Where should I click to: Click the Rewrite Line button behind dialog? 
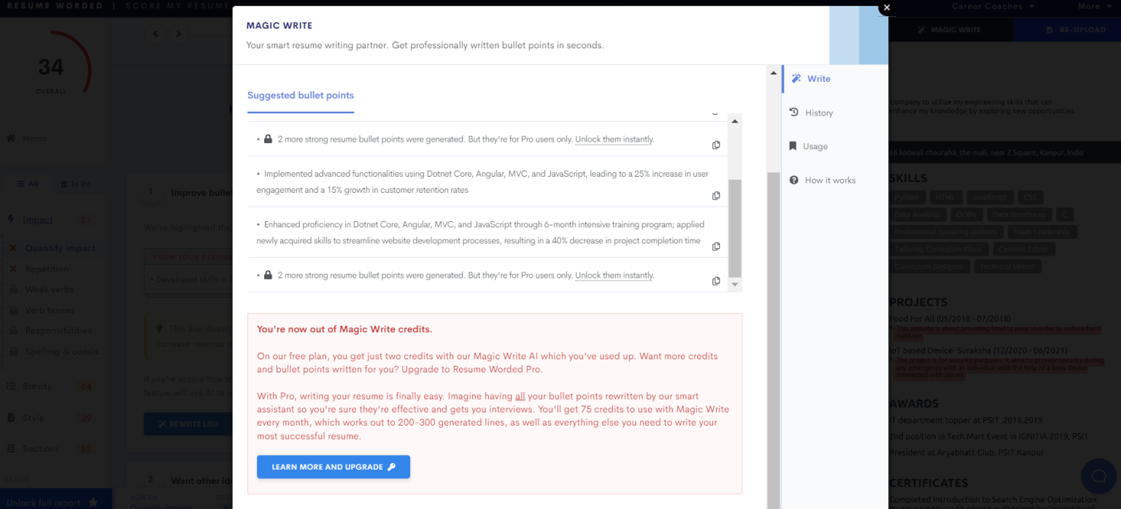click(188, 424)
